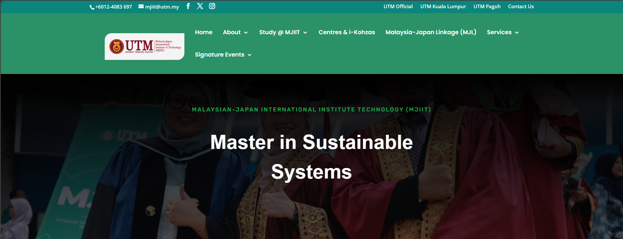
Task: Visit the UTM Pagoh link
Action: pyautogui.click(x=487, y=7)
